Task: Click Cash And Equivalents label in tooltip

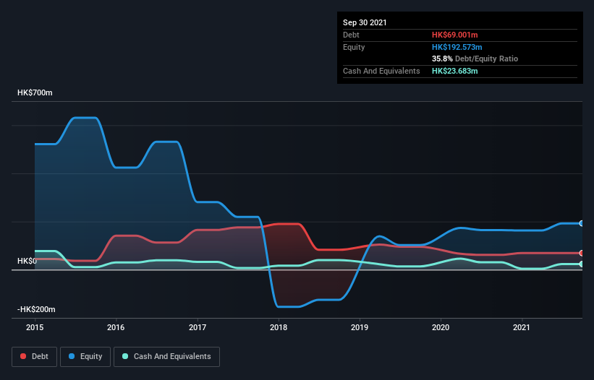Action: [381, 71]
